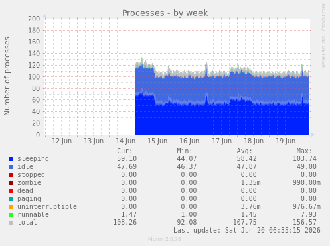Click sleeping current value 59.10

coord(127,158)
